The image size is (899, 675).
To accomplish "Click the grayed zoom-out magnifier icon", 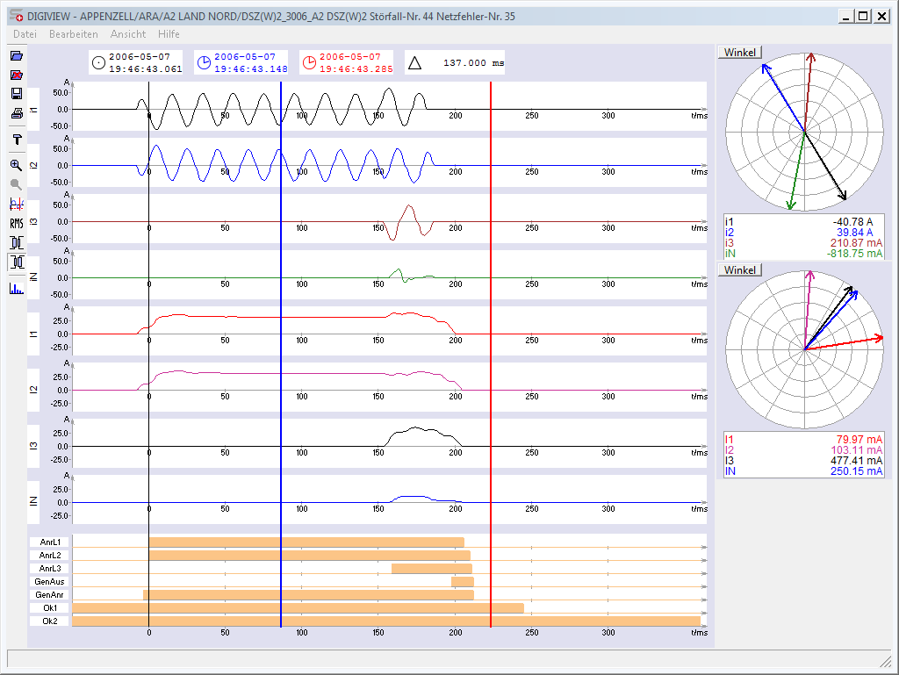I will click(x=16, y=184).
